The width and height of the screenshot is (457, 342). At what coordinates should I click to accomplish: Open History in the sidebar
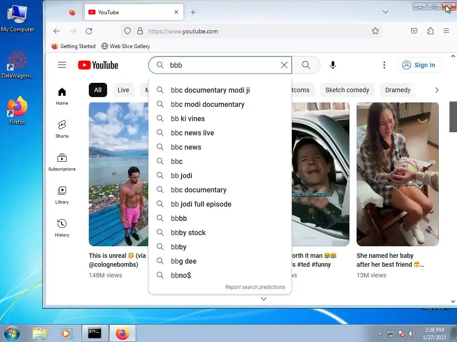coord(62,228)
